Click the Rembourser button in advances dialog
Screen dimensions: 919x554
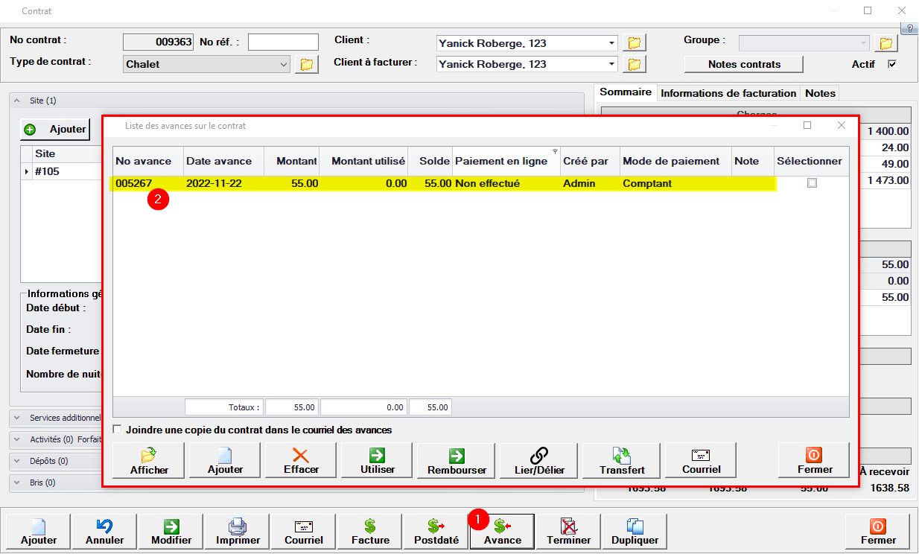457,461
